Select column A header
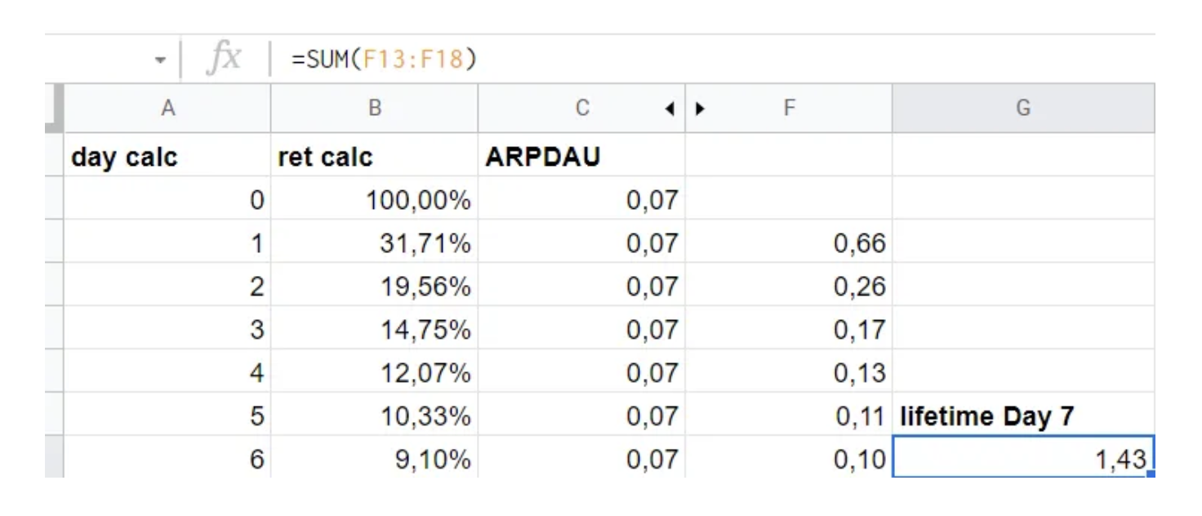 [167, 109]
